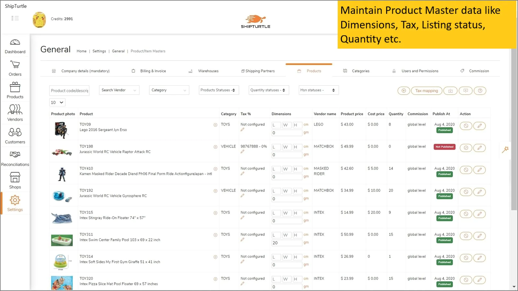Edit product TOY314 pencil button
Image resolution: width=518 pixels, height=291 pixels.
[x=479, y=258]
